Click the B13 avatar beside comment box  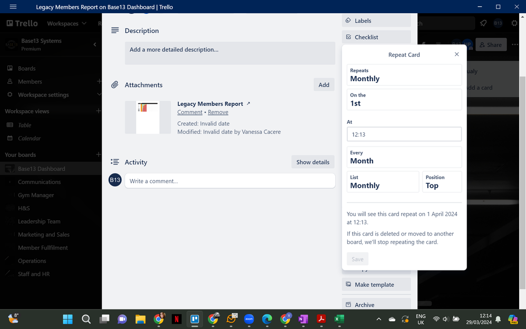point(115,180)
